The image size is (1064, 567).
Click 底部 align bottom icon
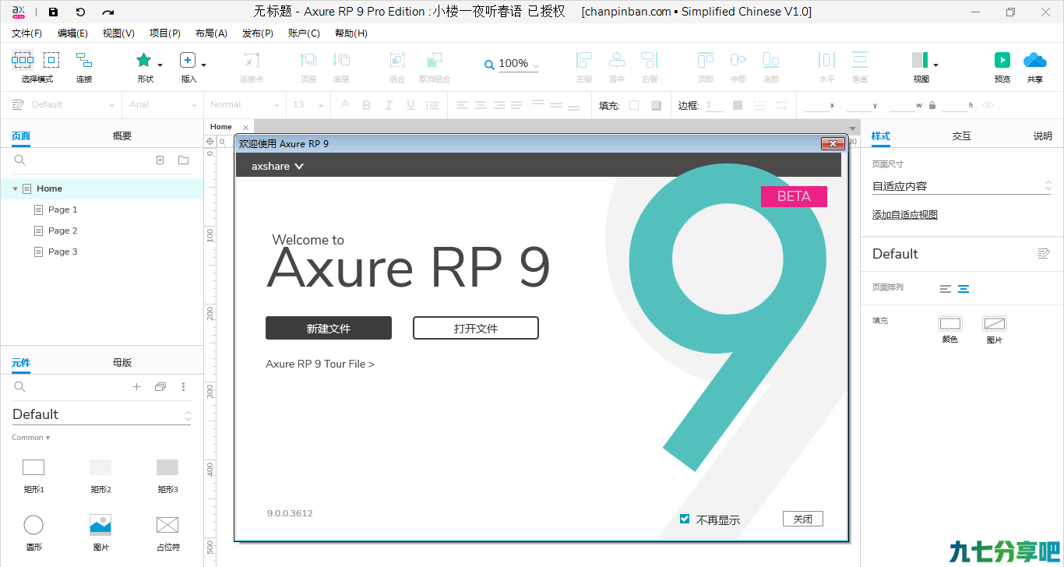pos(771,60)
